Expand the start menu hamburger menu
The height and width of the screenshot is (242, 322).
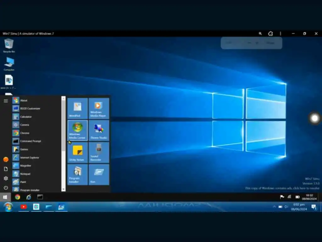tap(6, 101)
